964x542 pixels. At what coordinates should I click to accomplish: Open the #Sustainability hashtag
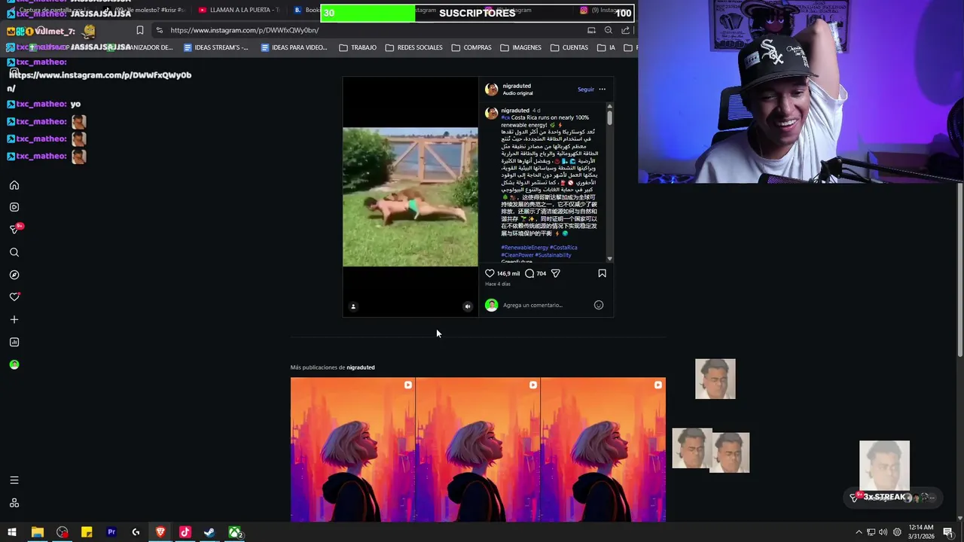click(x=554, y=254)
